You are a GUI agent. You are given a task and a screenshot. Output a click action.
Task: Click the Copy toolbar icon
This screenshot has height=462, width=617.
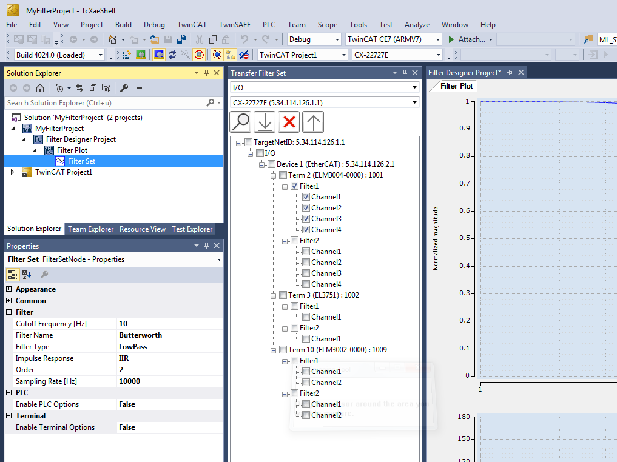point(213,39)
